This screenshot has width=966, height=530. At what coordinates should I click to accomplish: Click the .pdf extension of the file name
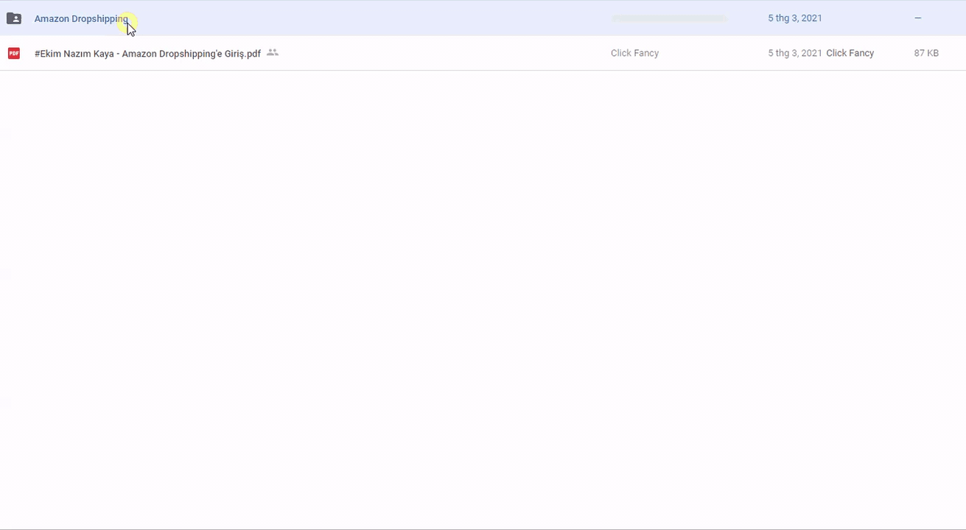click(x=252, y=54)
